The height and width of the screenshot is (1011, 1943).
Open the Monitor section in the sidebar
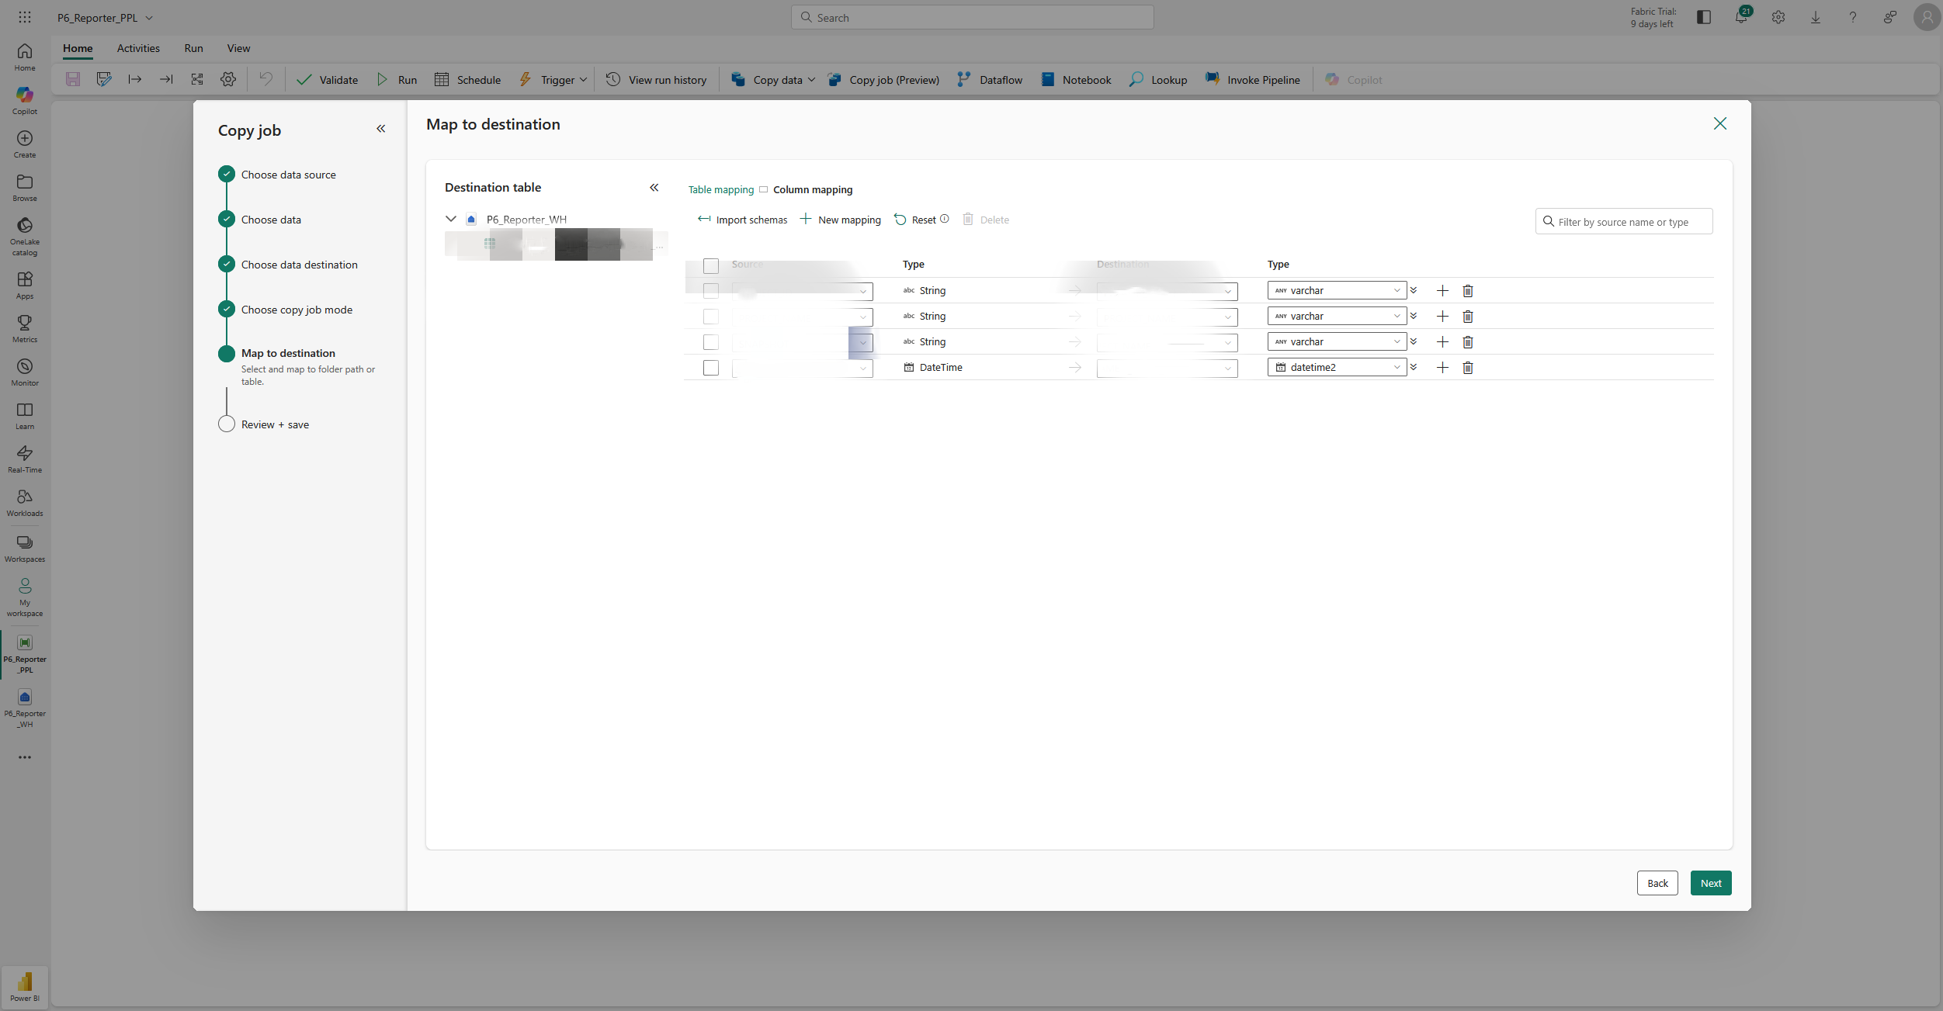24,370
